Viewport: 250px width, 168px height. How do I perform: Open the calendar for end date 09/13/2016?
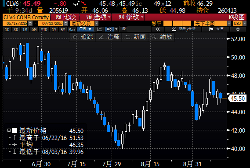[x=66, y=24]
